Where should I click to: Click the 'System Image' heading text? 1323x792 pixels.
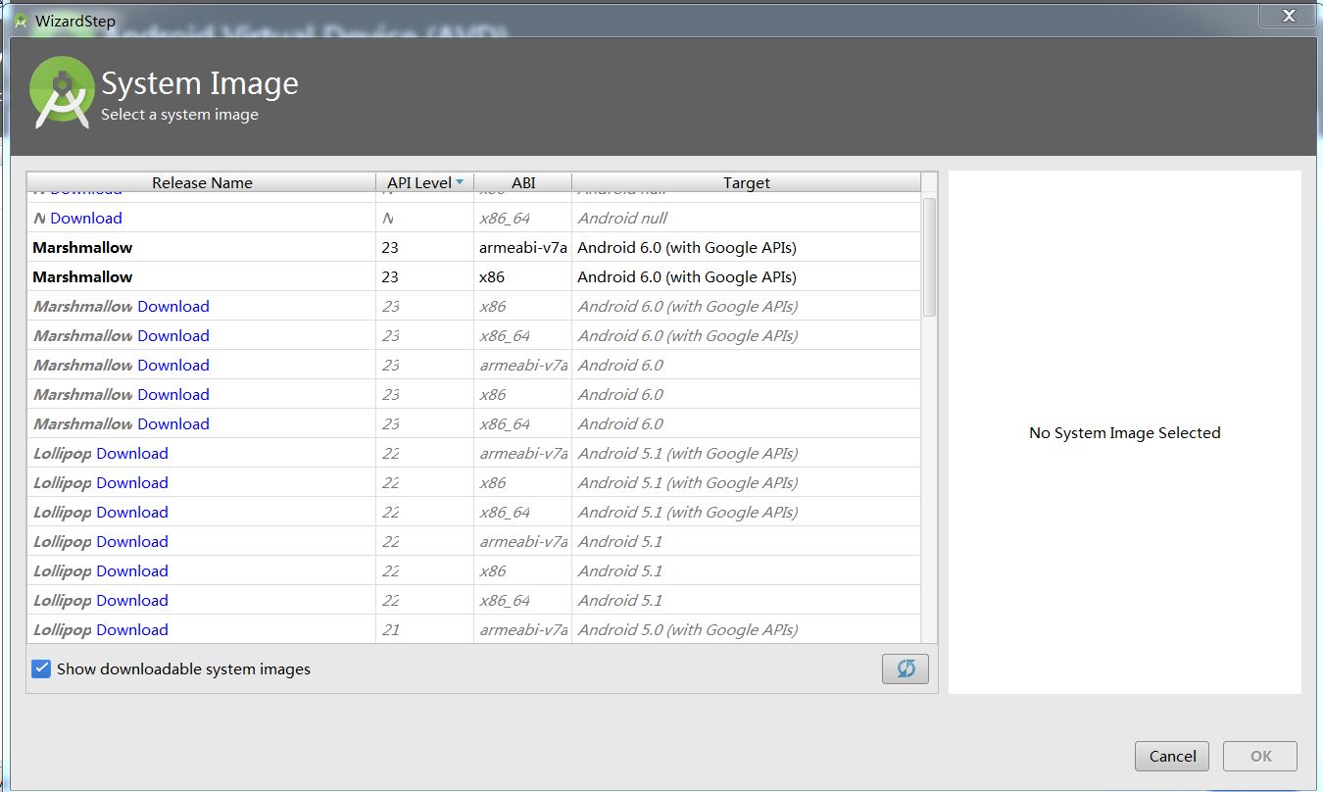pos(200,83)
